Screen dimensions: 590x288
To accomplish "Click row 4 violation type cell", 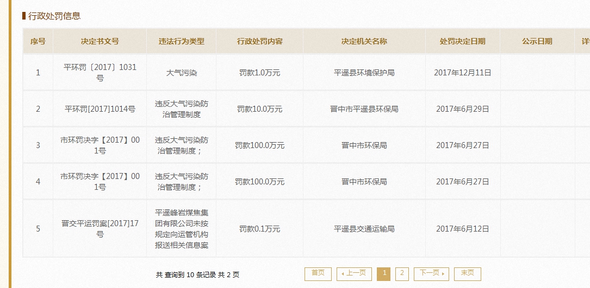I will pos(182,181).
